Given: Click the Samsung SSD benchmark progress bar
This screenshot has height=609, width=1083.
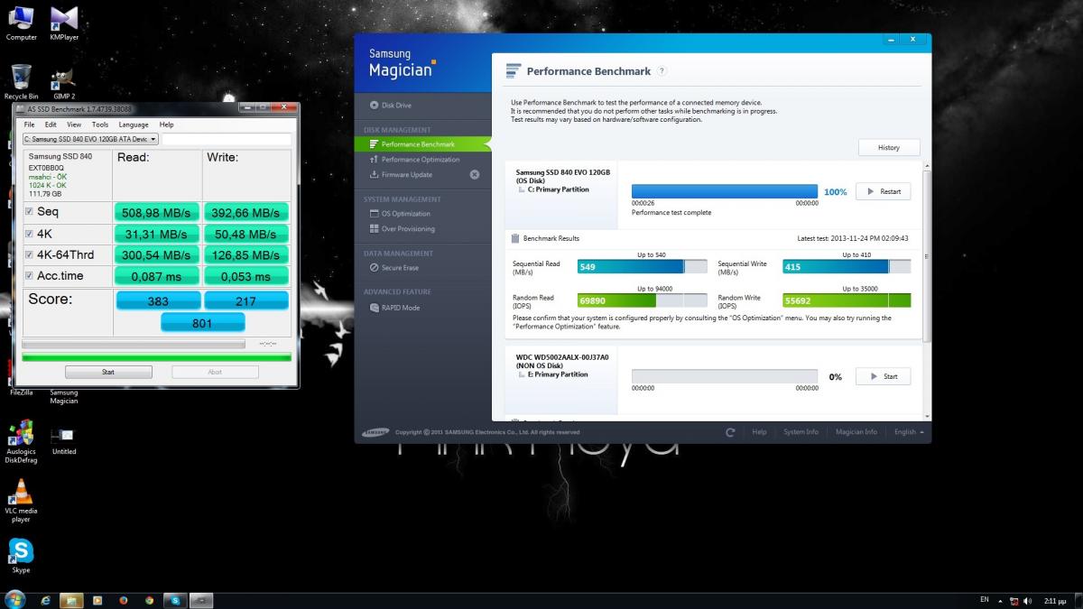Looking at the screenshot, I should click(725, 191).
